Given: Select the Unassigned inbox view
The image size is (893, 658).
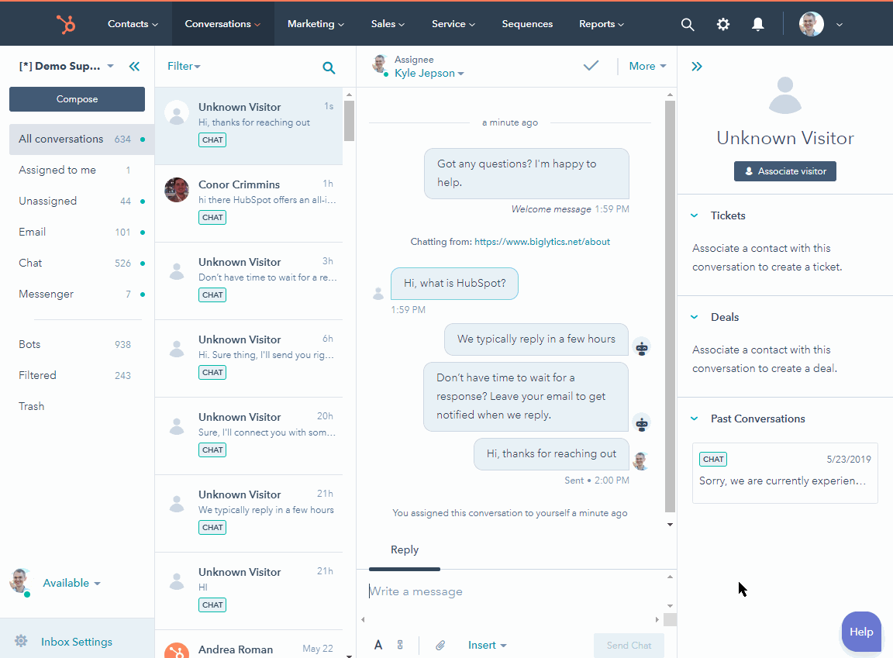Looking at the screenshot, I should pos(48,201).
